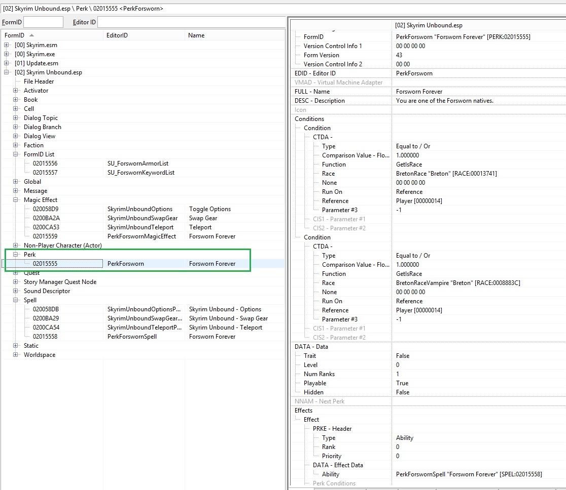Collapse the Perk group
The height and width of the screenshot is (490, 566).
click(15, 255)
